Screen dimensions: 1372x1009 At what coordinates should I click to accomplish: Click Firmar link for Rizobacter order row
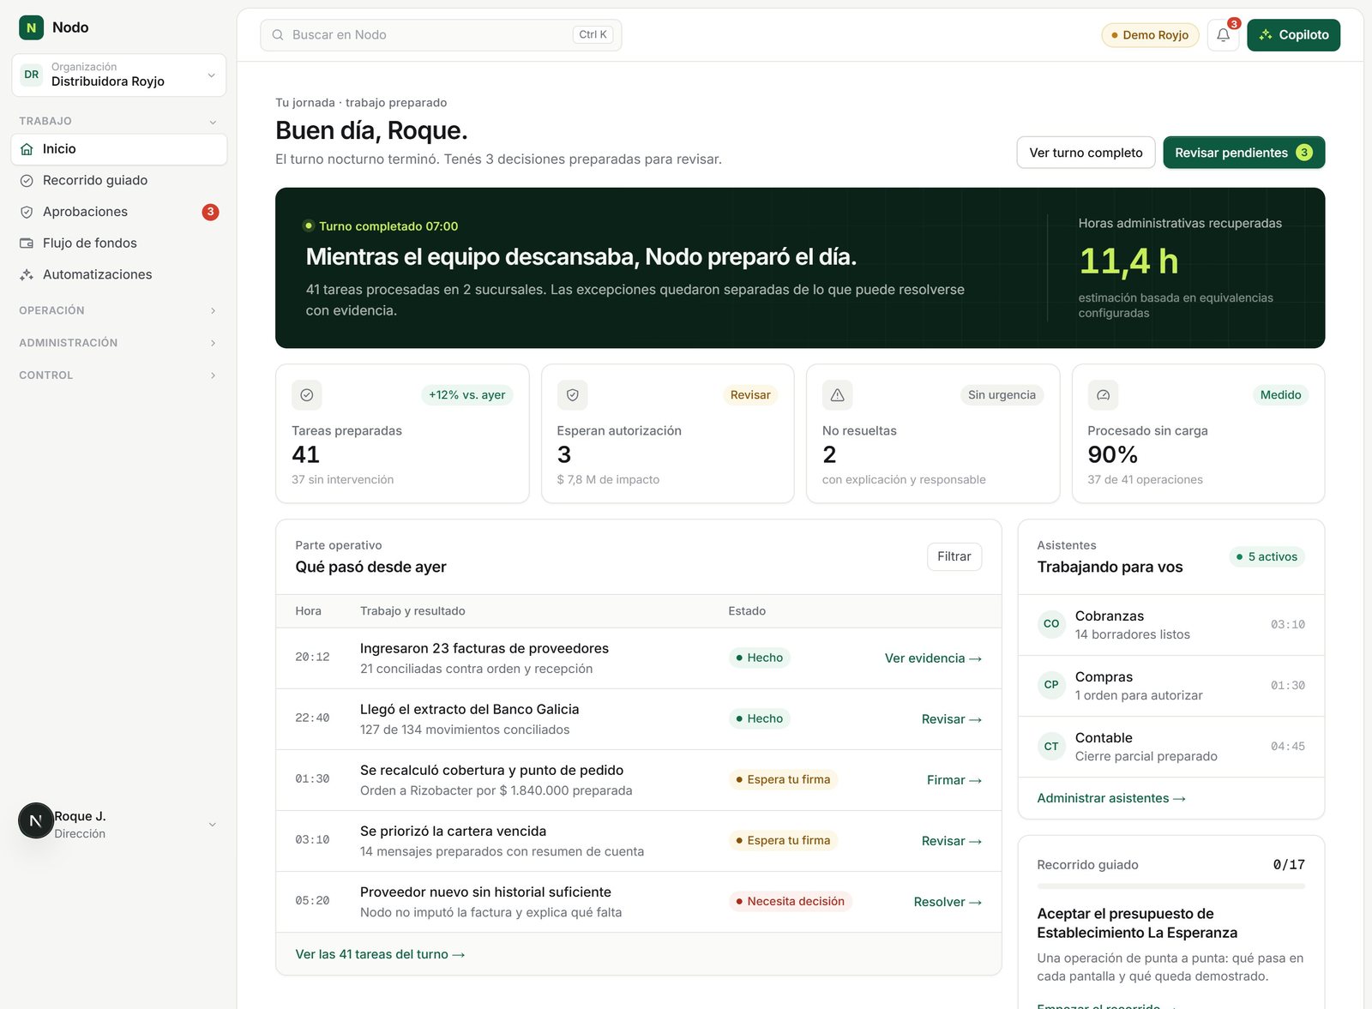pyautogui.click(x=954, y=780)
